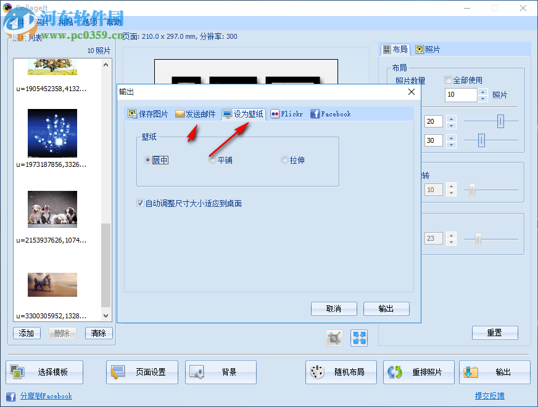Viewport: 538px width, 407px height.
Task: Open the 提交反馈 link
Action: coord(490,397)
